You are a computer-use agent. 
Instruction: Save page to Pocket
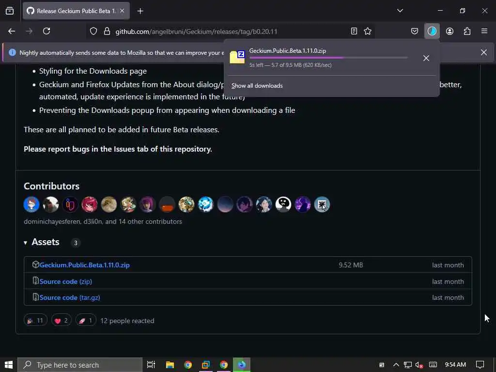(415, 31)
